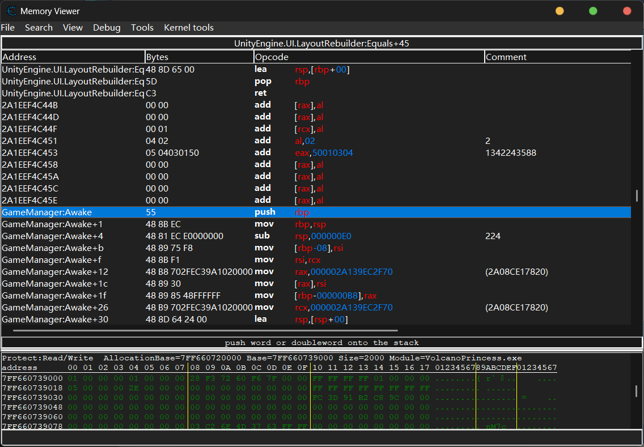Click the Comment column header
The height and width of the screenshot is (447, 644).
pos(557,57)
